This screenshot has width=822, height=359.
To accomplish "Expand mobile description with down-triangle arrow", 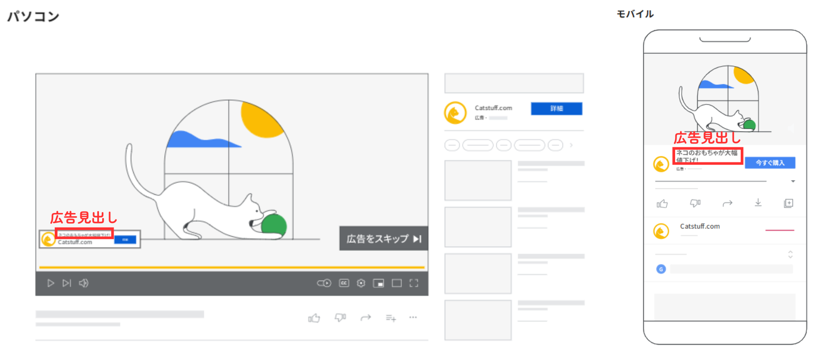I will pos(793,182).
